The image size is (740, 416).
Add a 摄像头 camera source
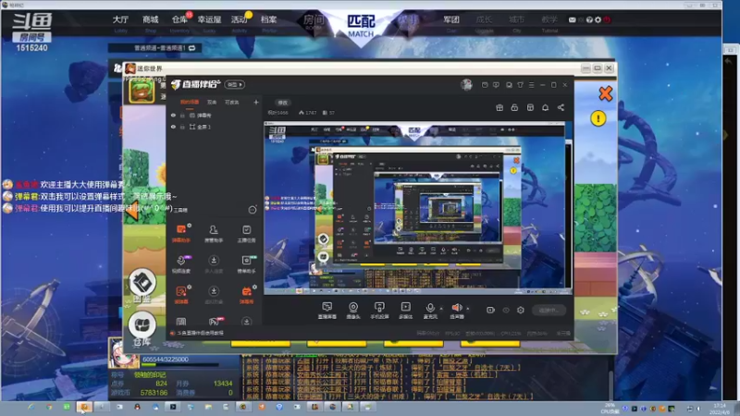(x=353, y=311)
